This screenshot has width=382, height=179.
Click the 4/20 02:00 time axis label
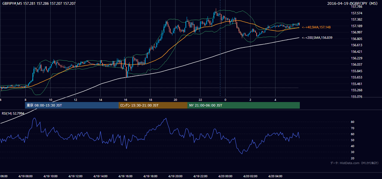click(250, 176)
